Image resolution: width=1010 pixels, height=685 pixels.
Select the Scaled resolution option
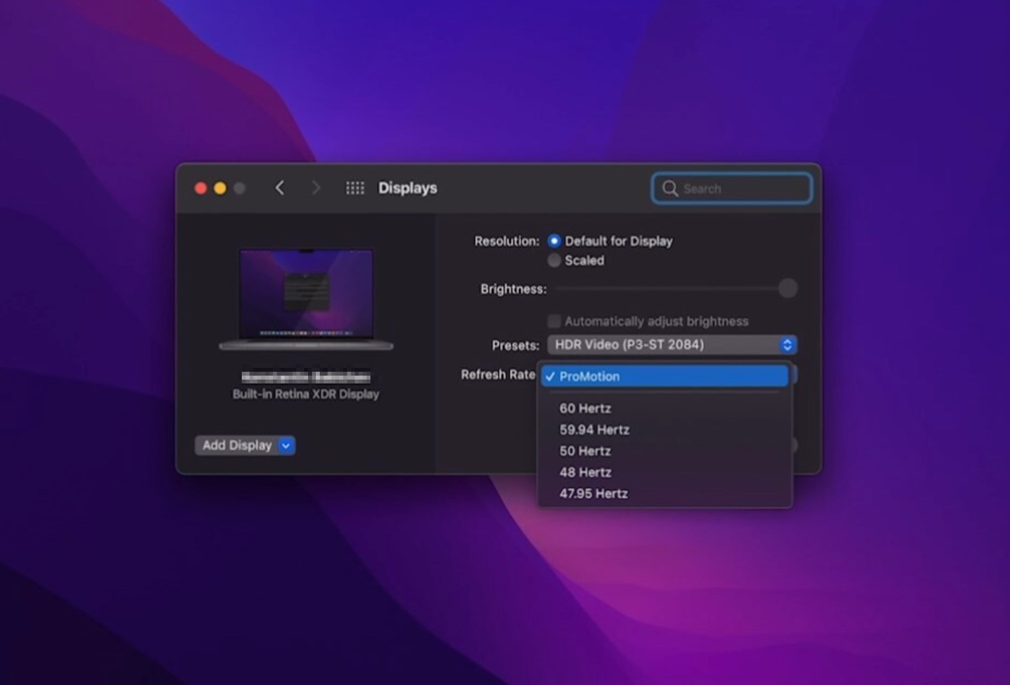click(554, 261)
